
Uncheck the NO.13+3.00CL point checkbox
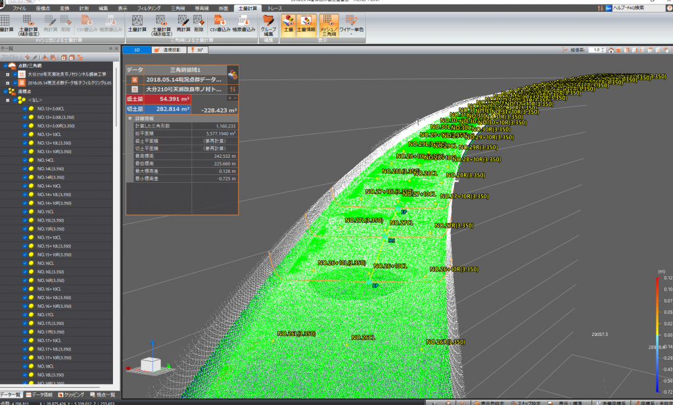24,108
